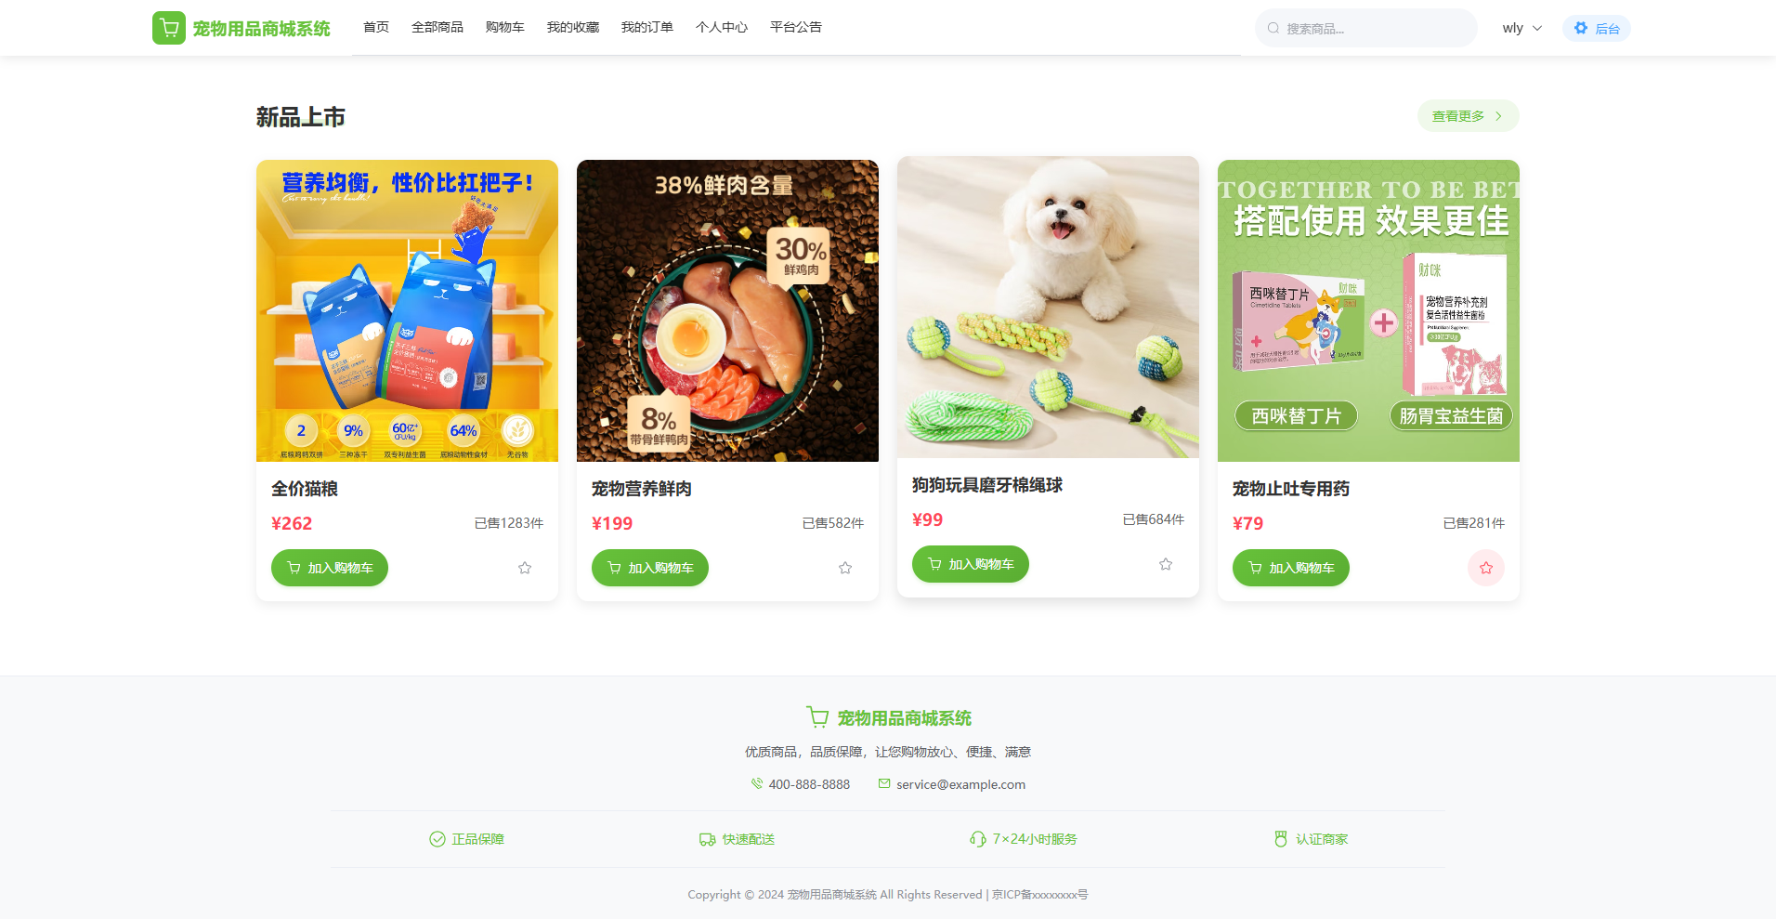The height and width of the screenshot is (919, 1776).
Task: Add 宠物止吐专用药 to the shopping cart
Action: 1291,568
